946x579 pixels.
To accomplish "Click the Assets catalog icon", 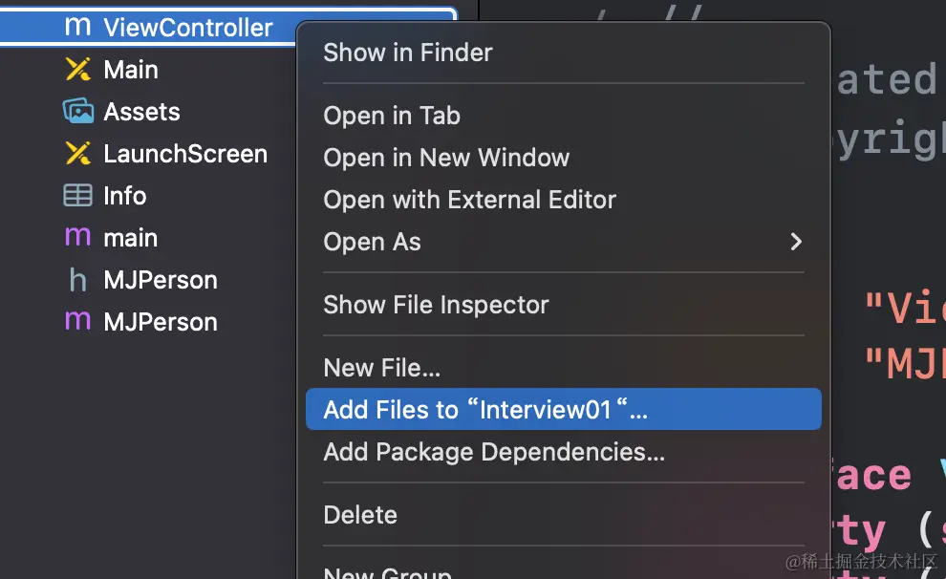I will click(77, 112).
